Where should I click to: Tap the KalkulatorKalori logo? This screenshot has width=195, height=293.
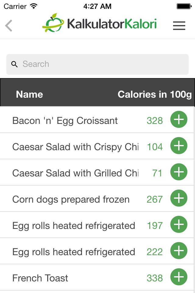[99, 24]
